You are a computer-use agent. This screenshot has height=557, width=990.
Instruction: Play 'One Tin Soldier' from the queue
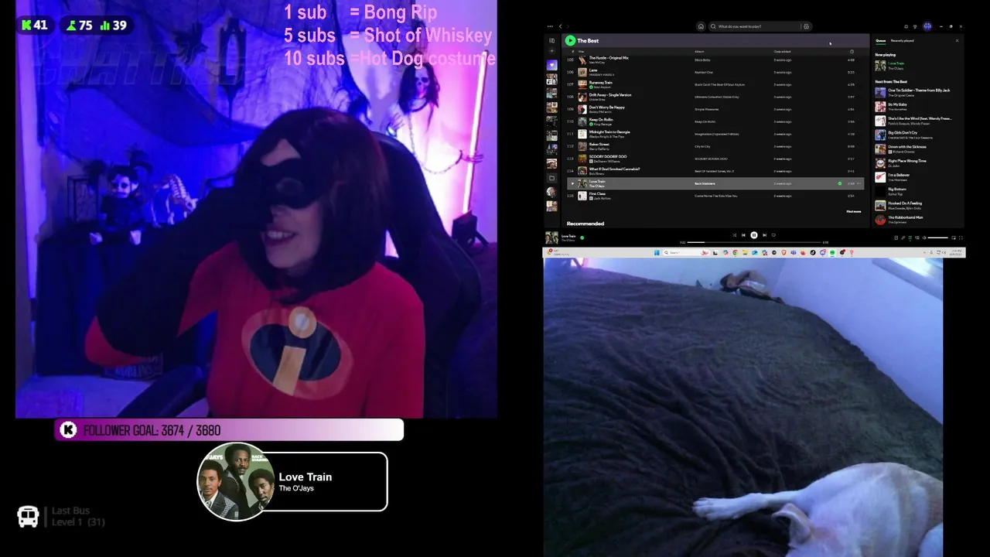coord(918,92)
